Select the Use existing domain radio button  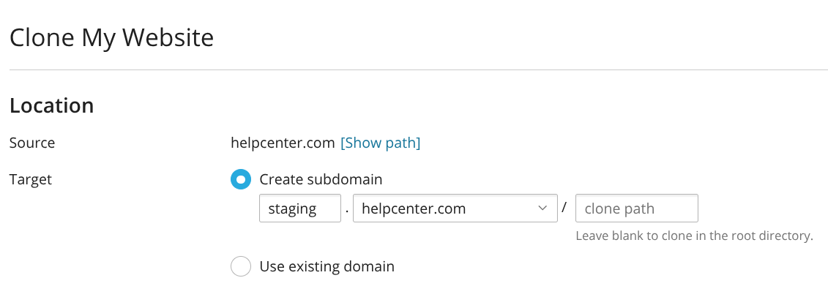(241, 266)
